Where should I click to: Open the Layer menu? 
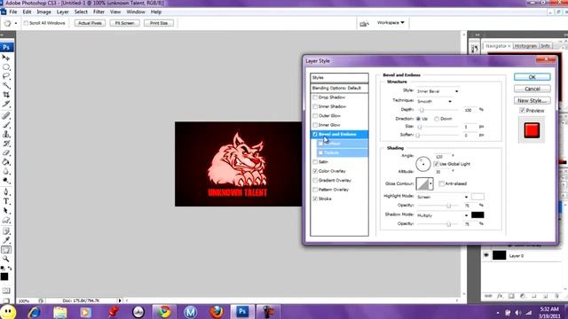[x=62, y=12]
